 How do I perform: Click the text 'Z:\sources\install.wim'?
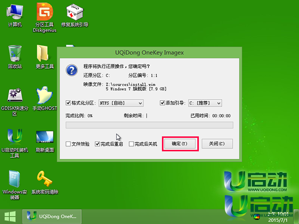click(x=131, y=84)
